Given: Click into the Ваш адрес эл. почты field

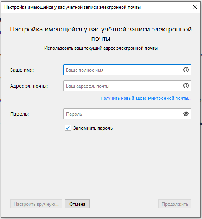Looking at the screenshot, I should click(x=127, y=86).
